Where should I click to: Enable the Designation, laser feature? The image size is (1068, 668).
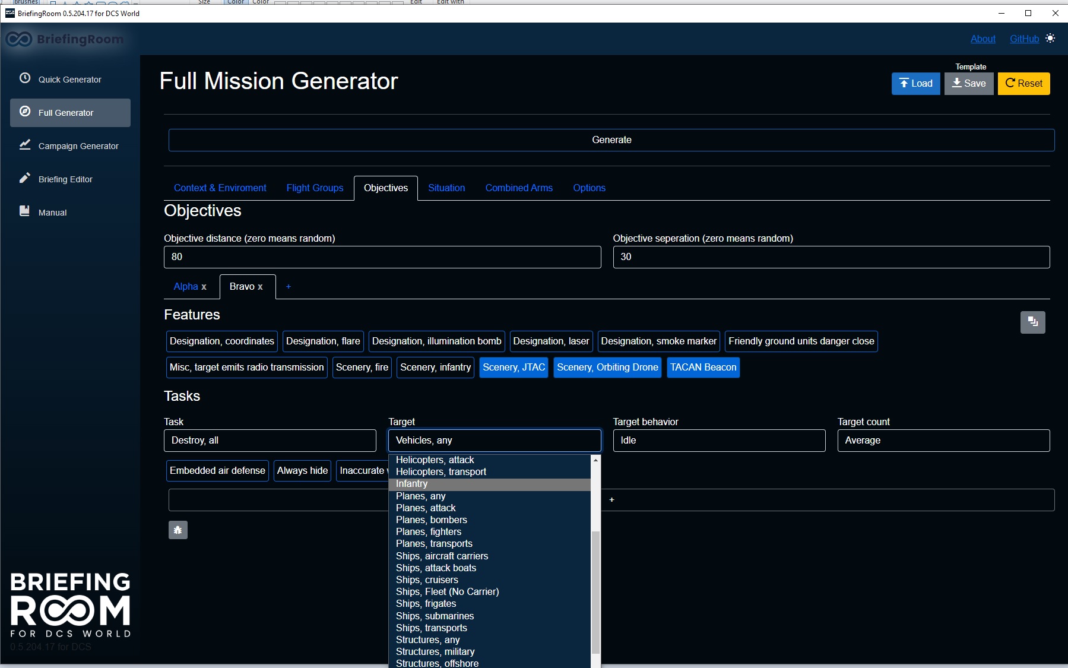coord(550,341)
